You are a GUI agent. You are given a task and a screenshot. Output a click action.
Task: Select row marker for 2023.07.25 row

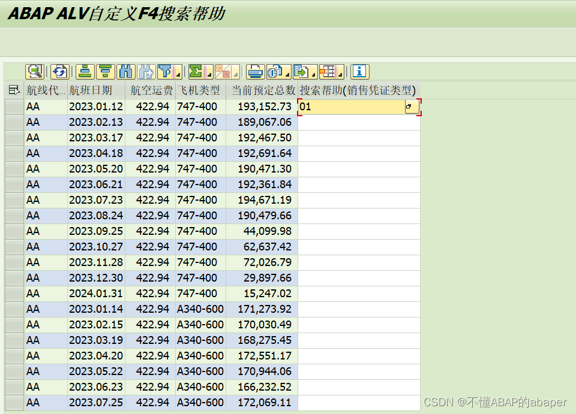14,403
